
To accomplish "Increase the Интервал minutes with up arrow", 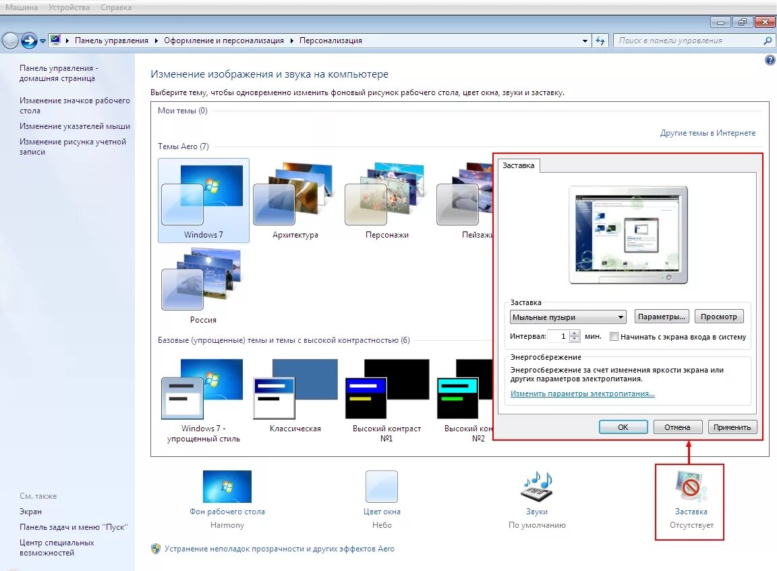I will click(575, 333).
